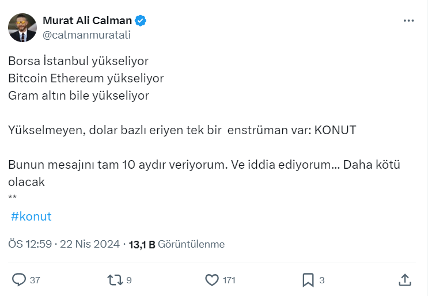The width and height of the screenshot is (428, 296).
Task: Open the 22 Nis 2024 date link
Action: [x=90, y=244]
